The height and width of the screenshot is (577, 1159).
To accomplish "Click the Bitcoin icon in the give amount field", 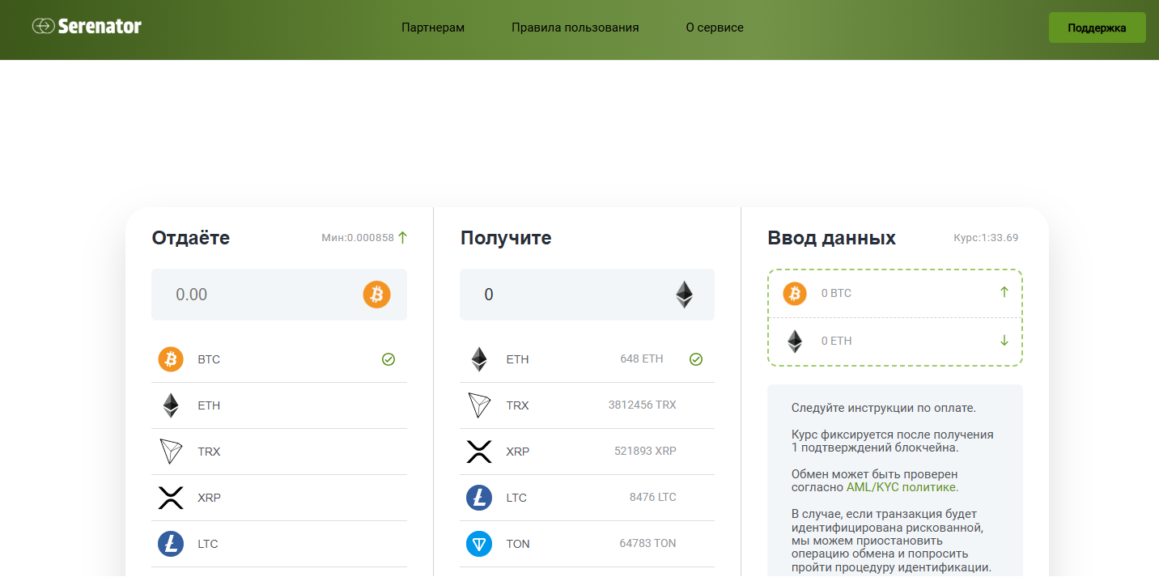I will (376, 295).
